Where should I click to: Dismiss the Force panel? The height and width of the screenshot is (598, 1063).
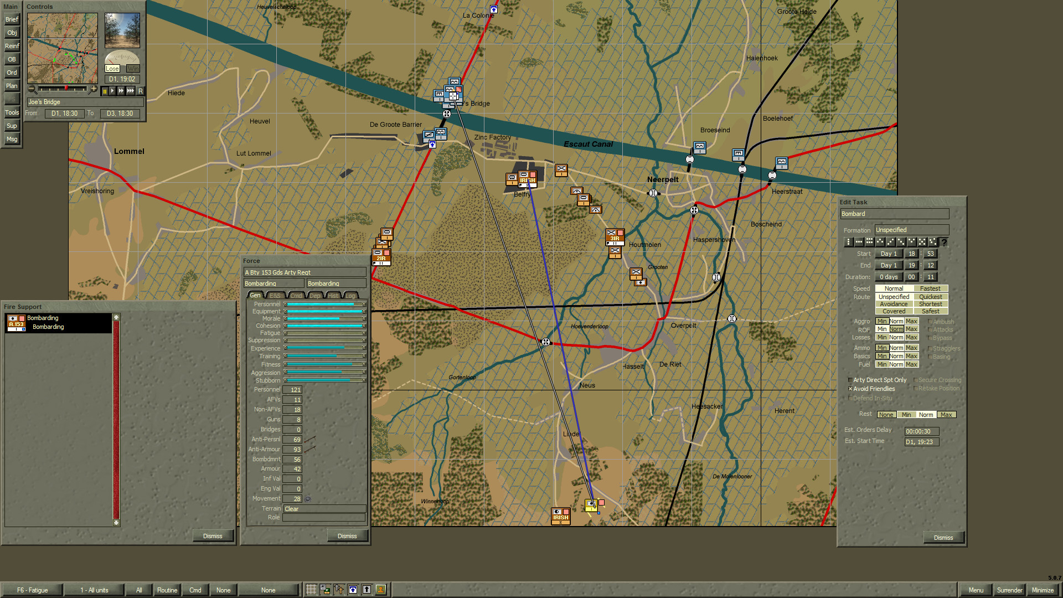coord(347,535)
